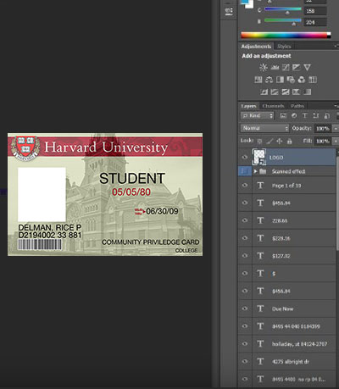
Task: Filter layers by adjustment layers icon
Action: [294, 115]
